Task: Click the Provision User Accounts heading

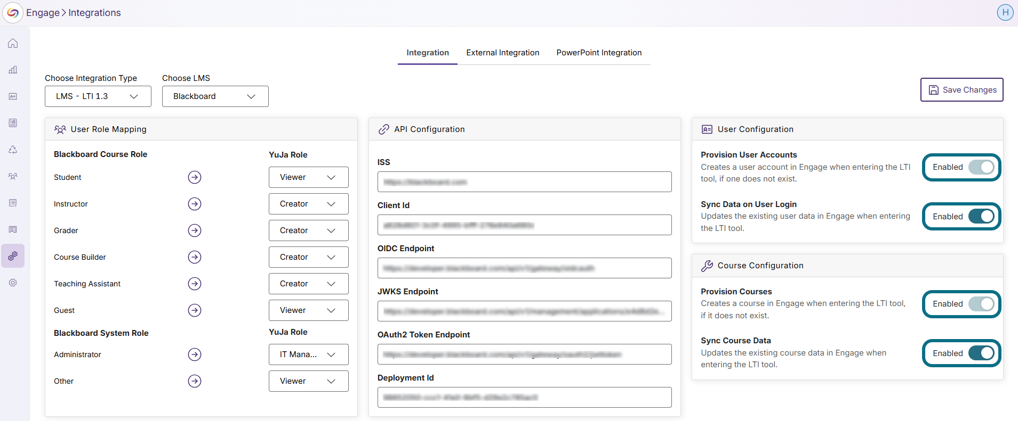Action: click(749, 155)
